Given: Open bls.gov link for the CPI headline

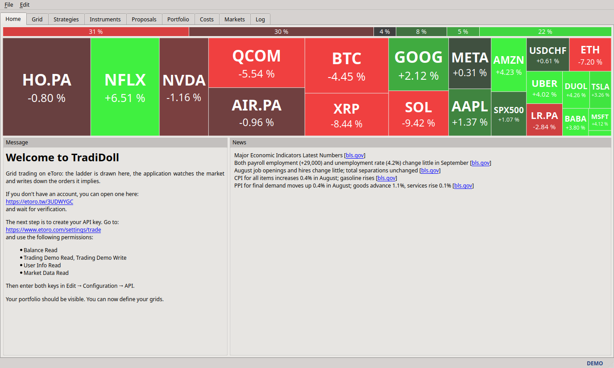Looking at the screenshot, I should pos(386,178).
